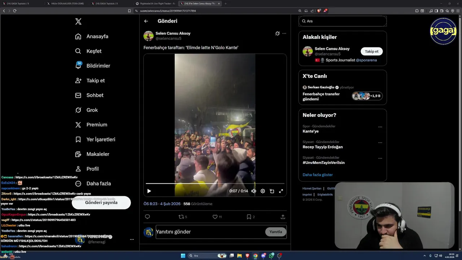Open Bildirimler notifications
Screen dimensions: 462x260
point(92,66)
